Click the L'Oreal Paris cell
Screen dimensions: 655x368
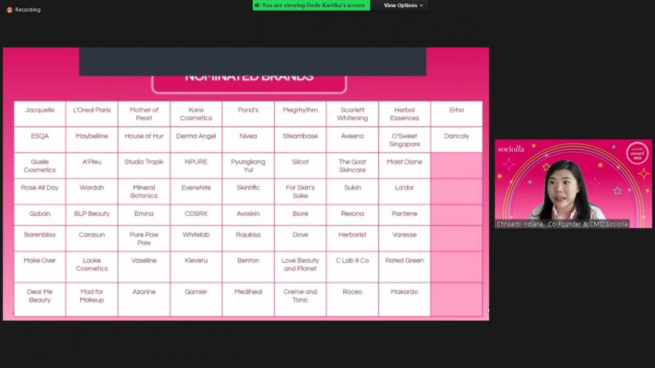(92, 114)
